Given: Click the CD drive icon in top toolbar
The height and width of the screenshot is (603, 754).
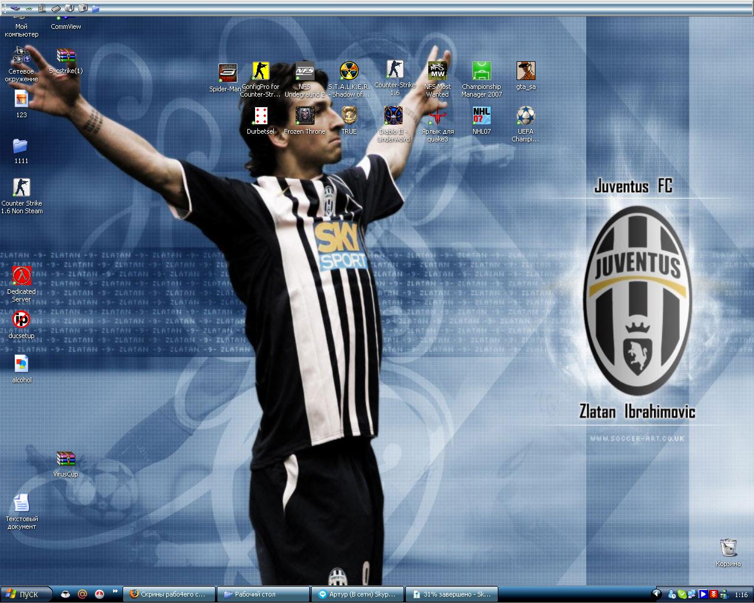Looking at the screenshot, I should [x=70, y=8].
